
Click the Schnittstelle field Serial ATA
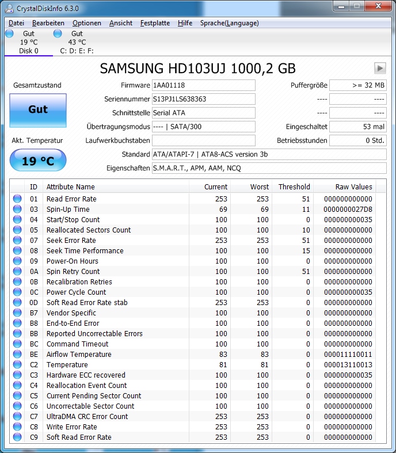[204, 113]
